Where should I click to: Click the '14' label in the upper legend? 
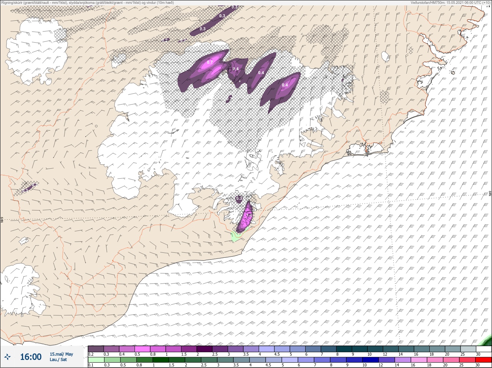tap(401, 354)
